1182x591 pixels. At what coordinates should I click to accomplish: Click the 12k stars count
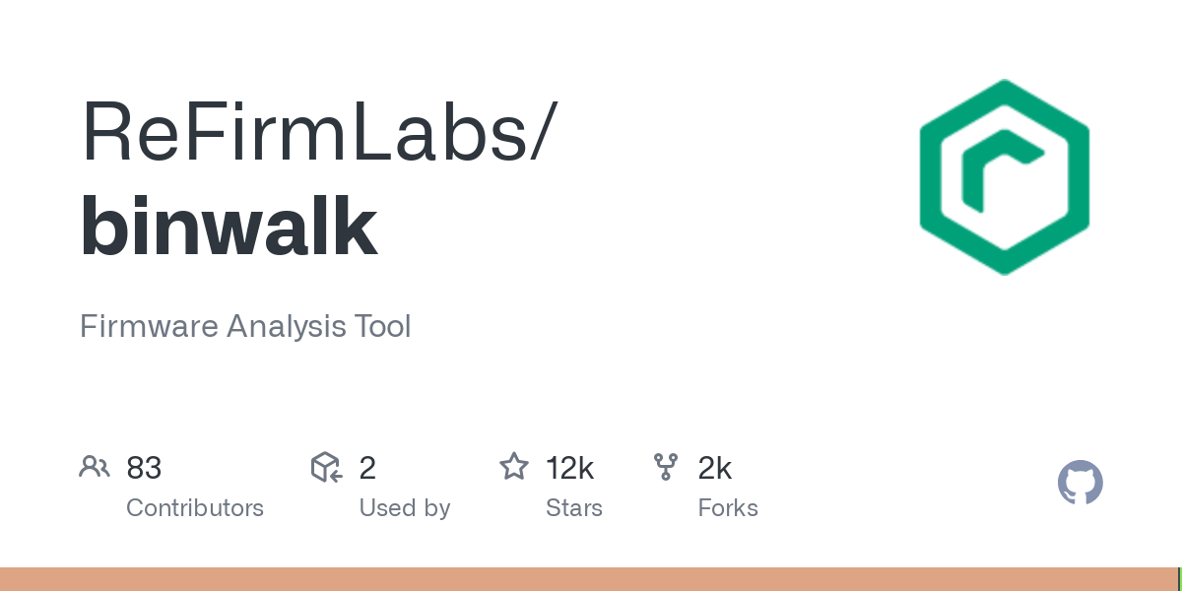tap(569, 468)
